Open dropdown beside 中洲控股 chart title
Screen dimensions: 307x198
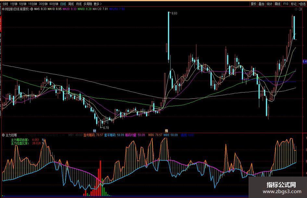click(x=32, y=9)
